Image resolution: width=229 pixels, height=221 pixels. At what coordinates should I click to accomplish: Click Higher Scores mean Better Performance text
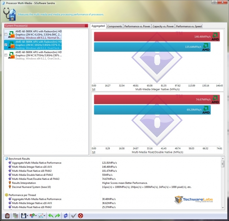125,183
